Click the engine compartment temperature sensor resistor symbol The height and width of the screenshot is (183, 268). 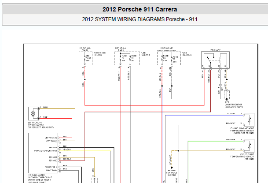(x=250, y=120)
